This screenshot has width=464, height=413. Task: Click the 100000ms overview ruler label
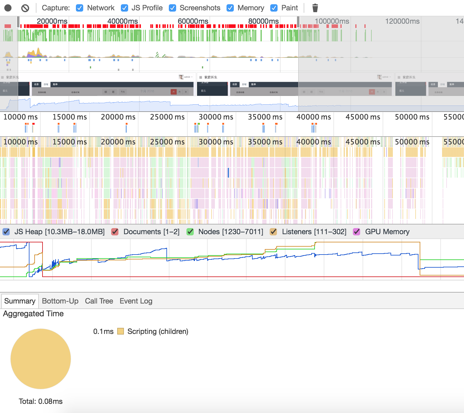point(332,21)
